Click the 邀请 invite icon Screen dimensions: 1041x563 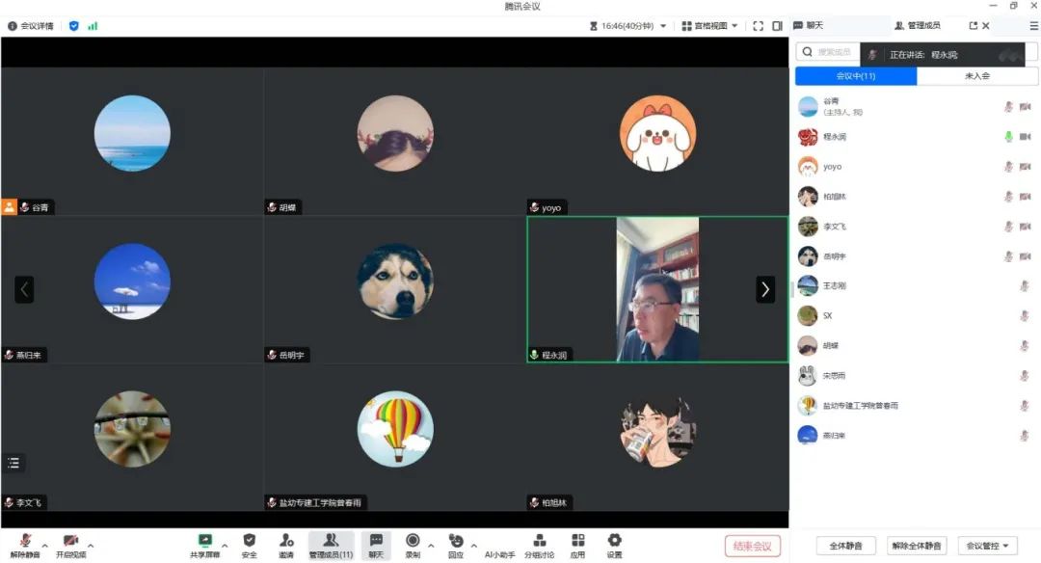coord(286,541)
